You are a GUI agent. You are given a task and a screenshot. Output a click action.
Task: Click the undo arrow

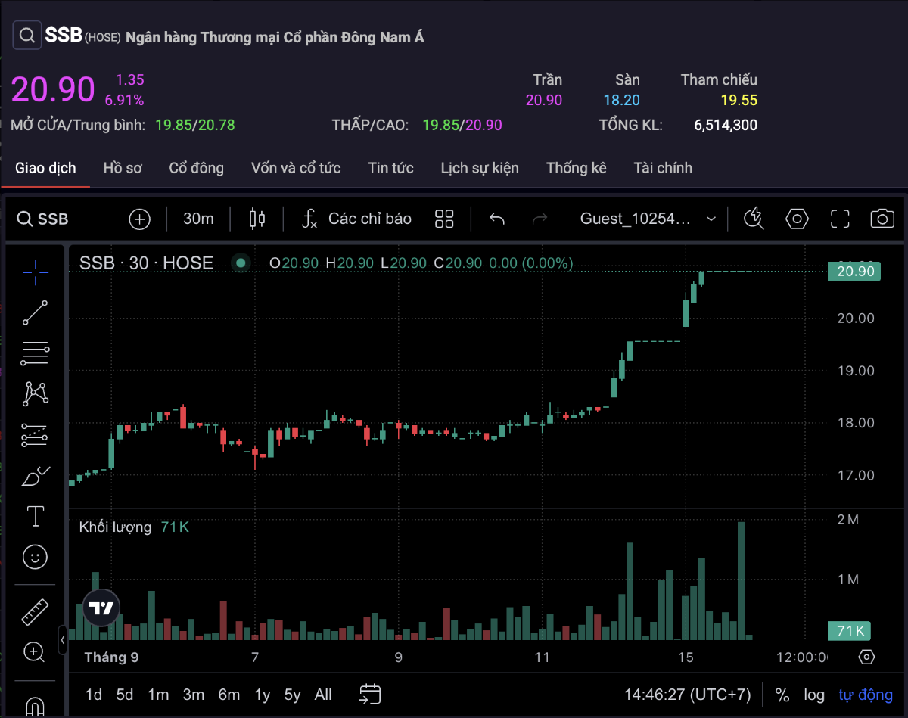point(497,219)
